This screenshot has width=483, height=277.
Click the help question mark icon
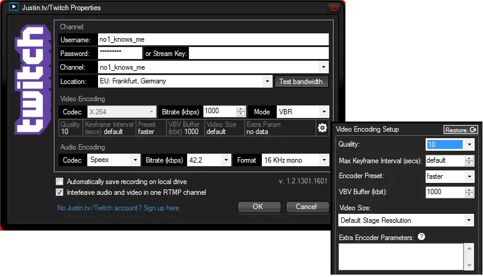pos(421,236)
